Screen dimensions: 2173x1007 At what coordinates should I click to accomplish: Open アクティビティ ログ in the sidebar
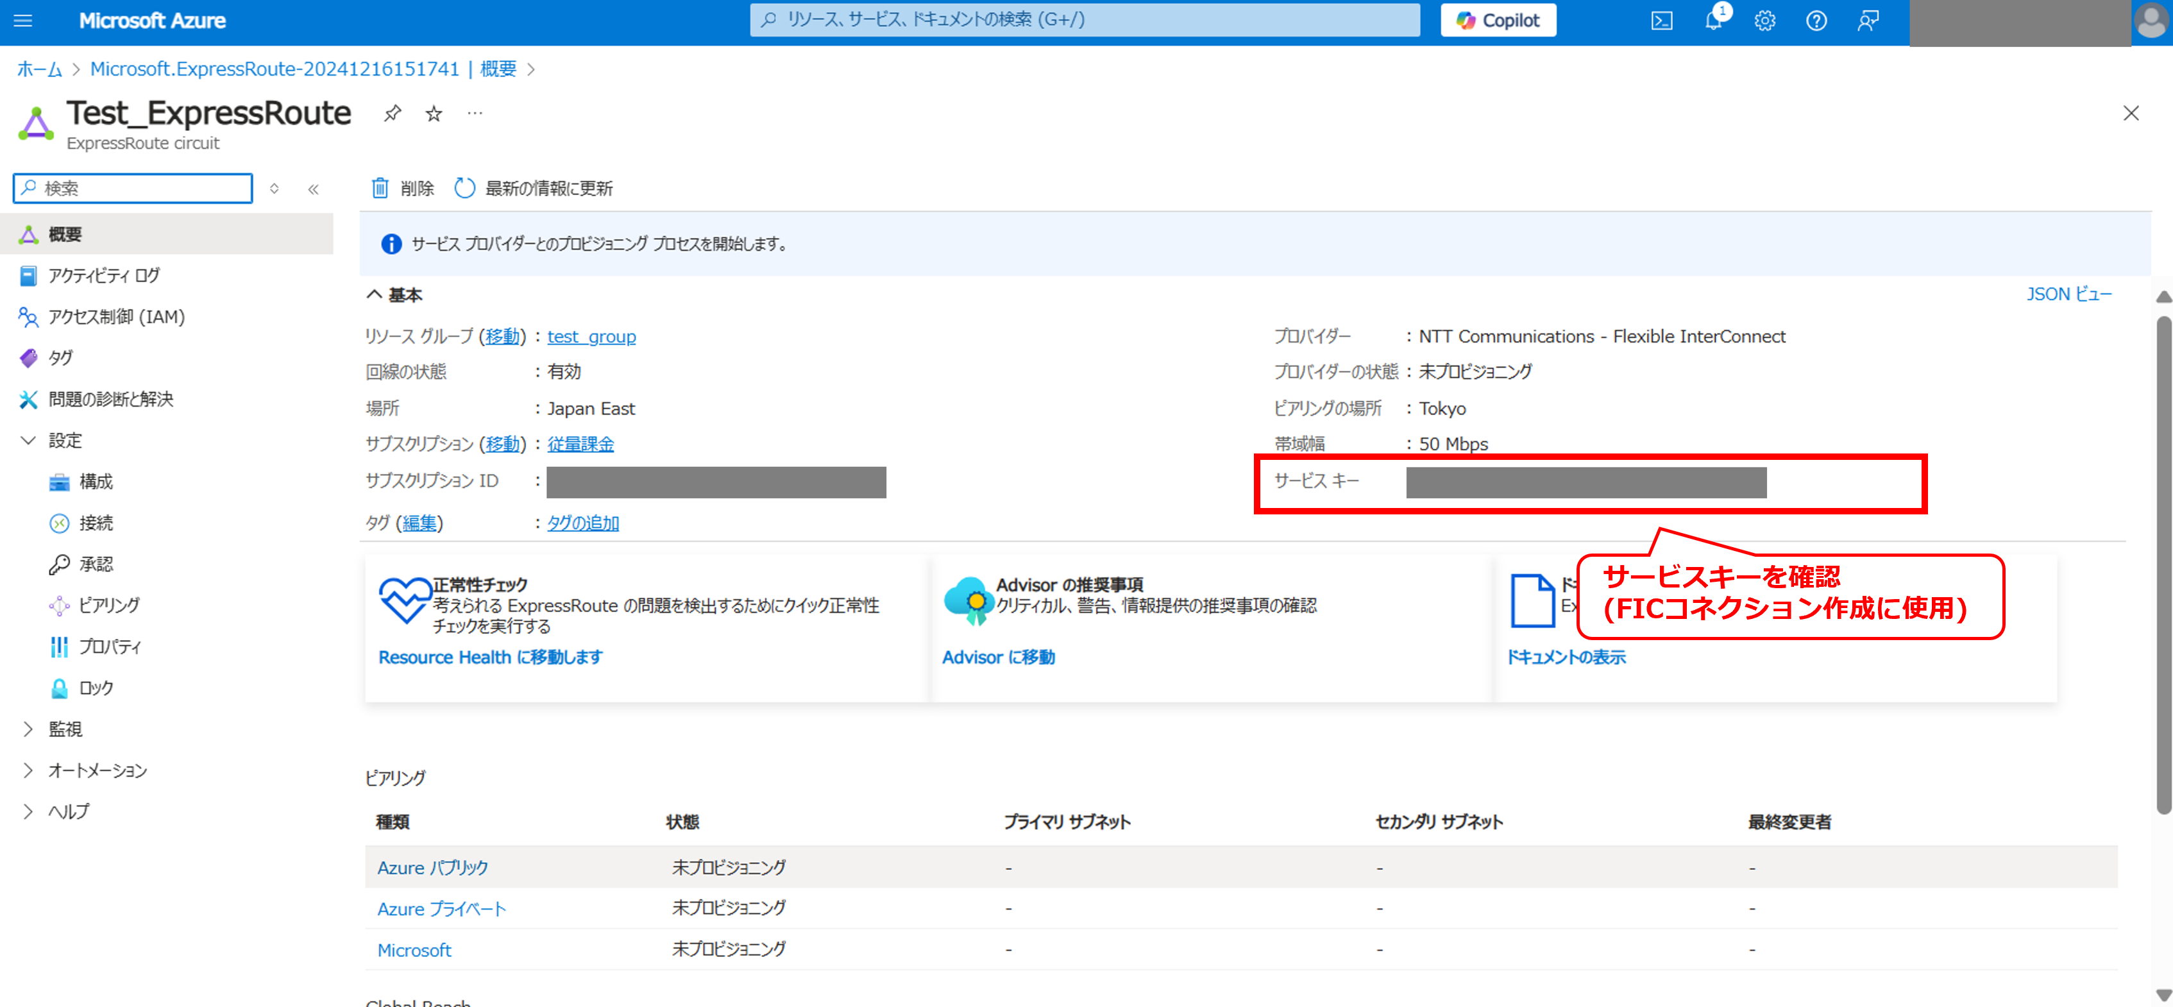coord(103,276)
